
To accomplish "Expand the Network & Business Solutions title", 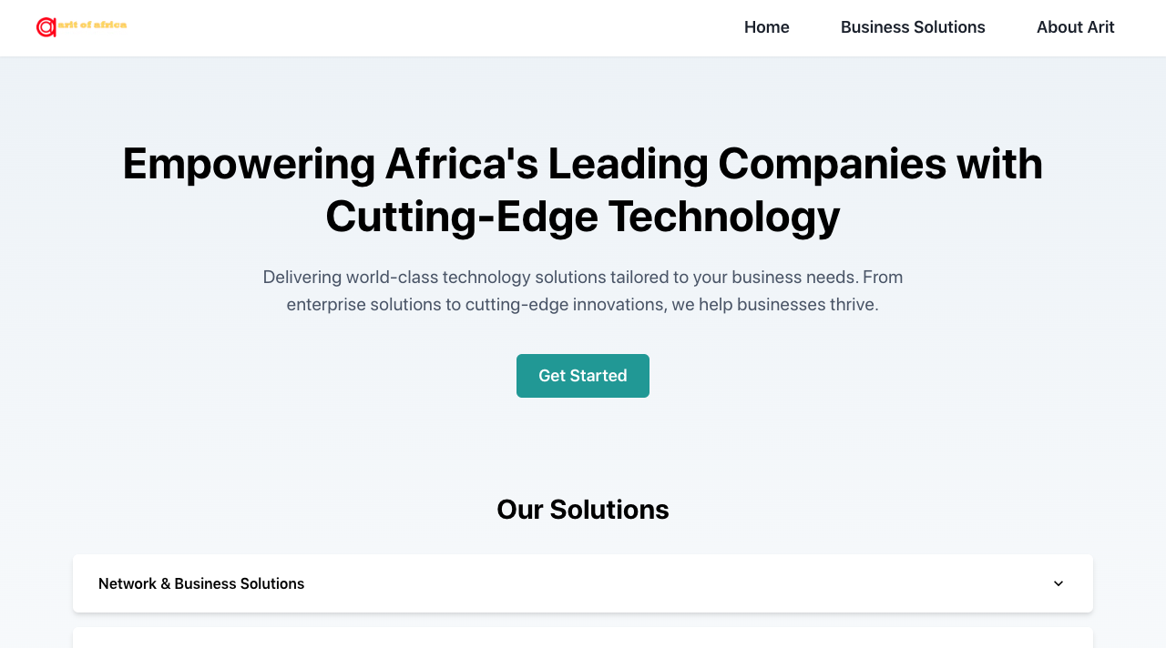I will [201, 583].
